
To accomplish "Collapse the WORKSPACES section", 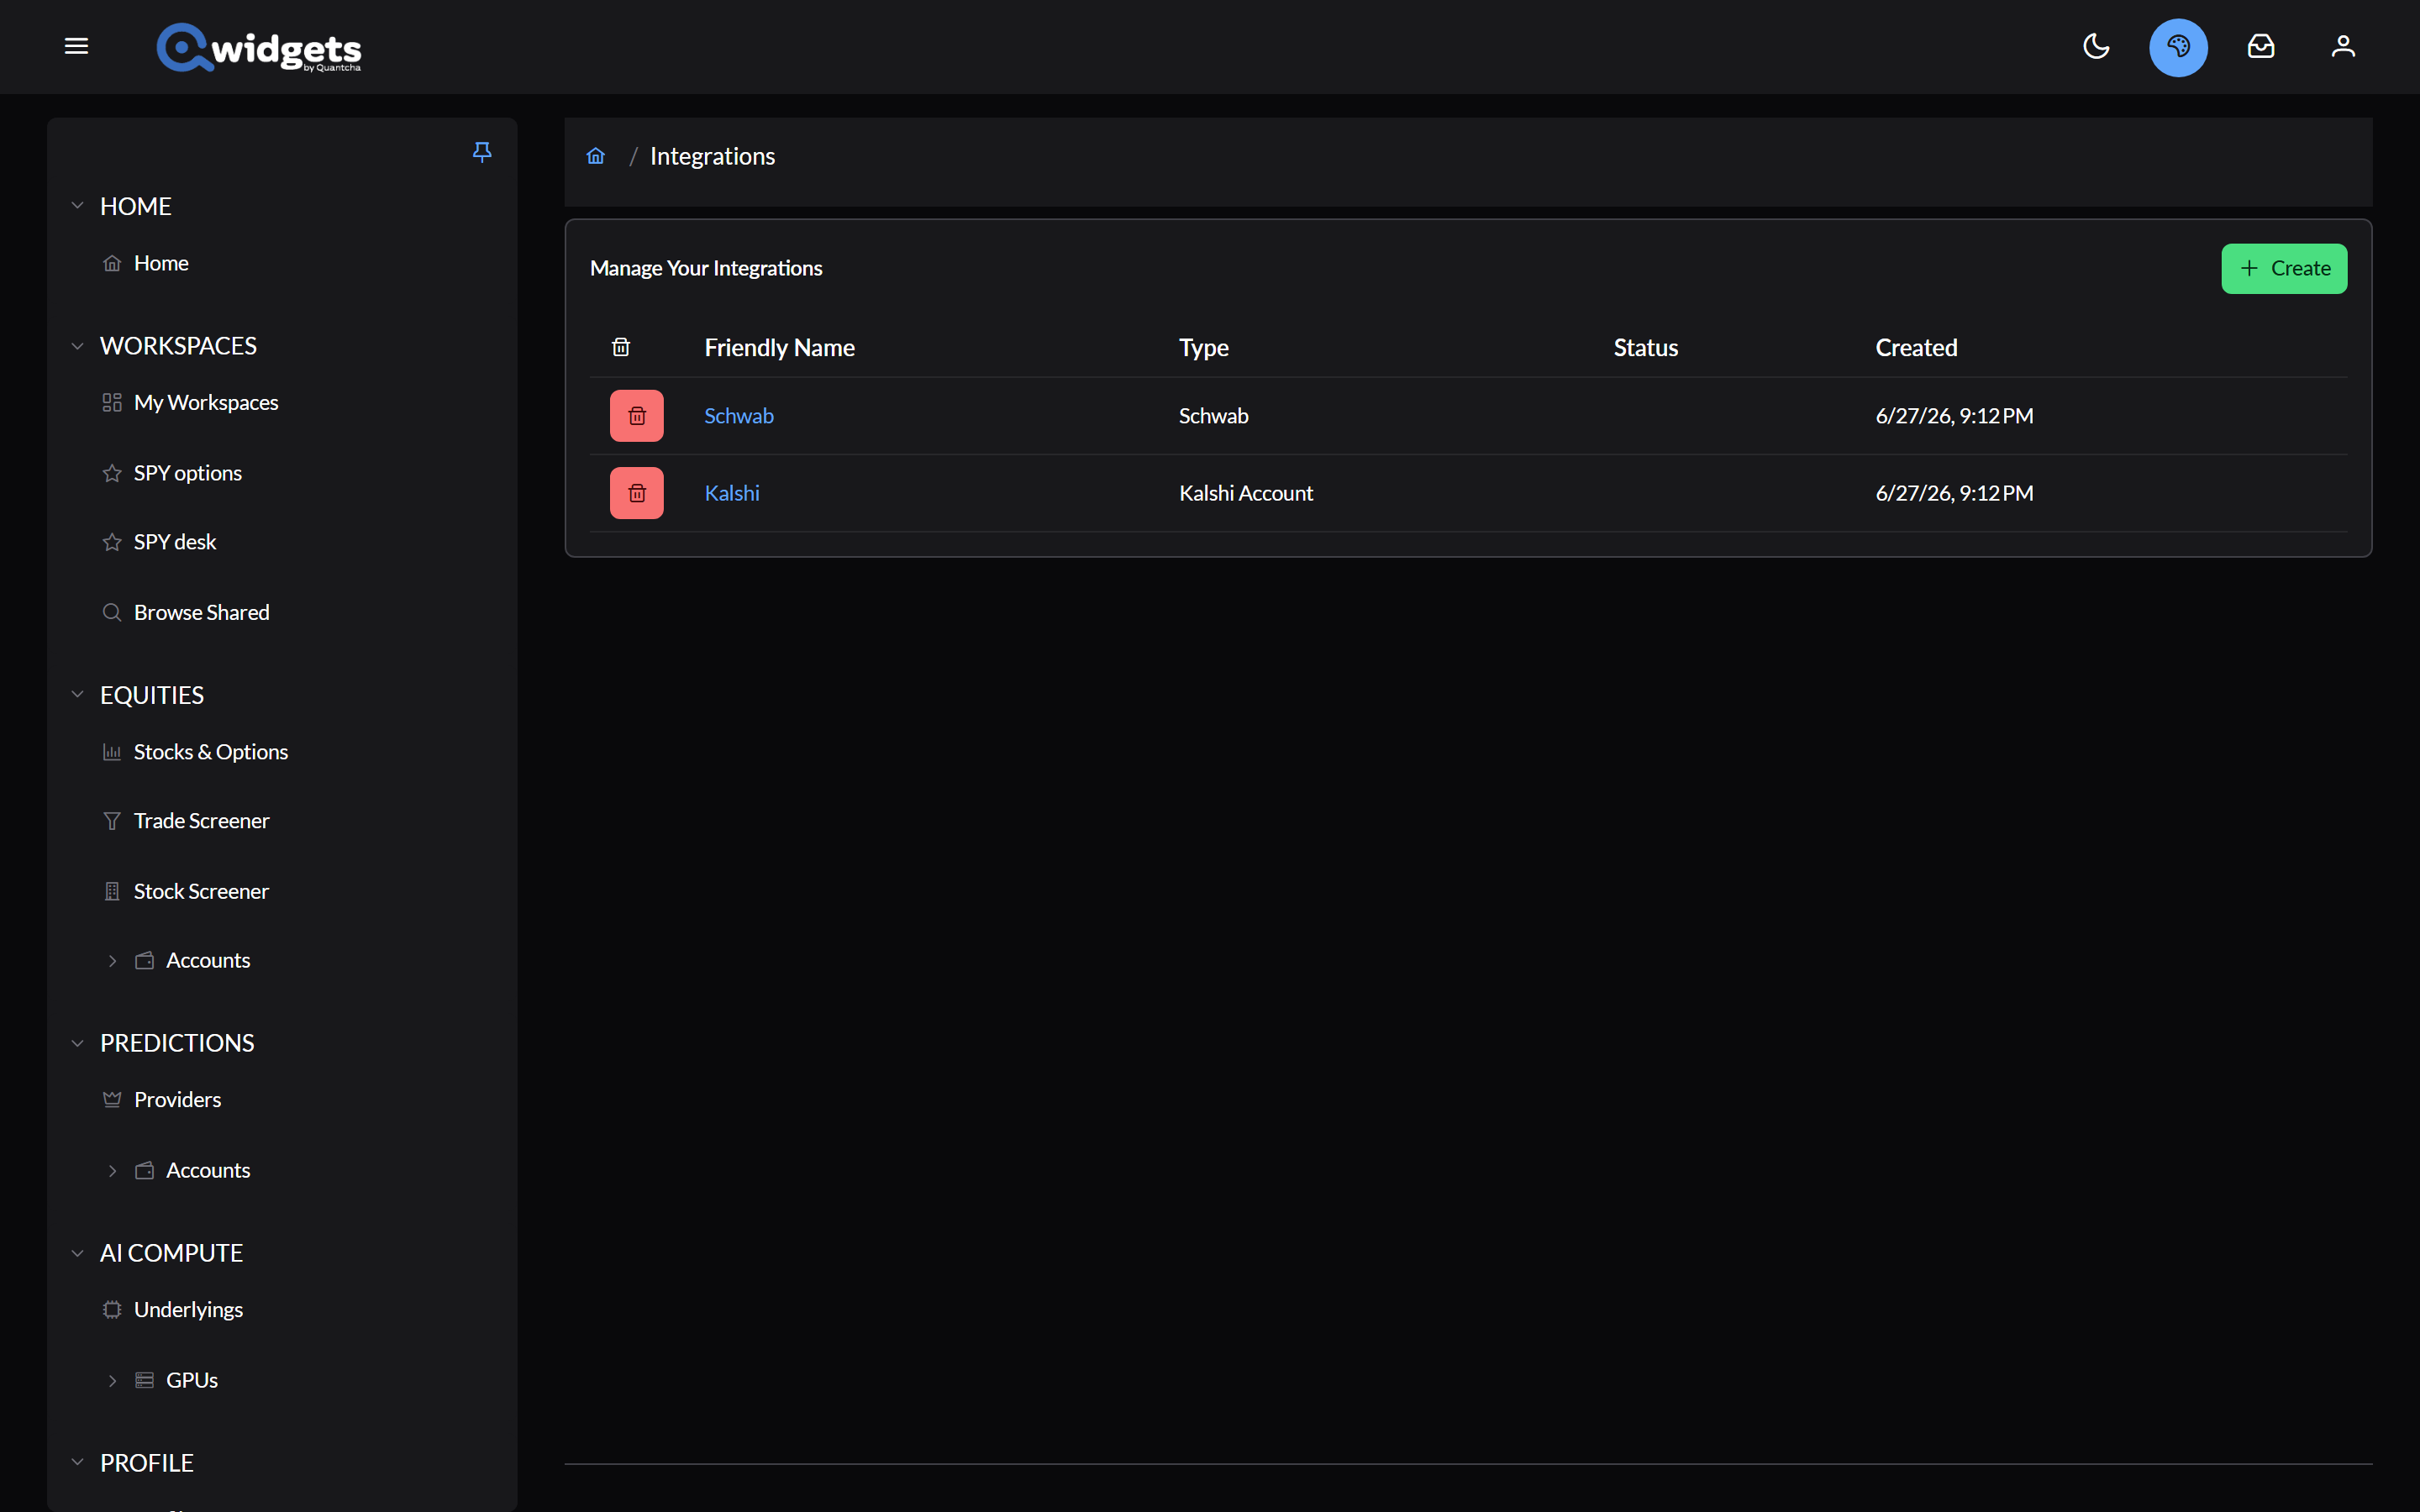I will (x=77, y=346).
